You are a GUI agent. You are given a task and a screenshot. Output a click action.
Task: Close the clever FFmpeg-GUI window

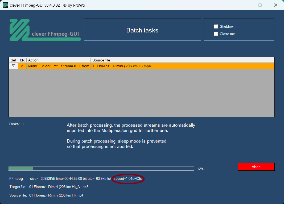(276, 5)
